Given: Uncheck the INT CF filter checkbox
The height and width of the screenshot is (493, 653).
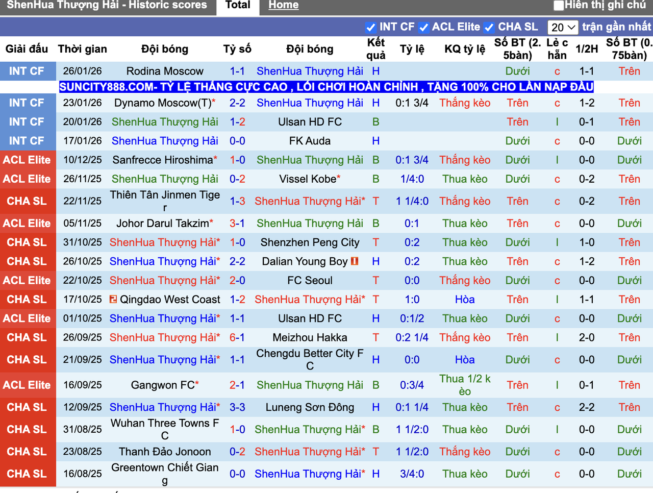Looking at the screenshot, I should click(x=370, y=27).
